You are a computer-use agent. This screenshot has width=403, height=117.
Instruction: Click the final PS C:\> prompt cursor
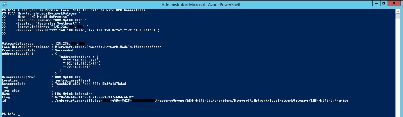pyautogui.click(x=19, y=114)
